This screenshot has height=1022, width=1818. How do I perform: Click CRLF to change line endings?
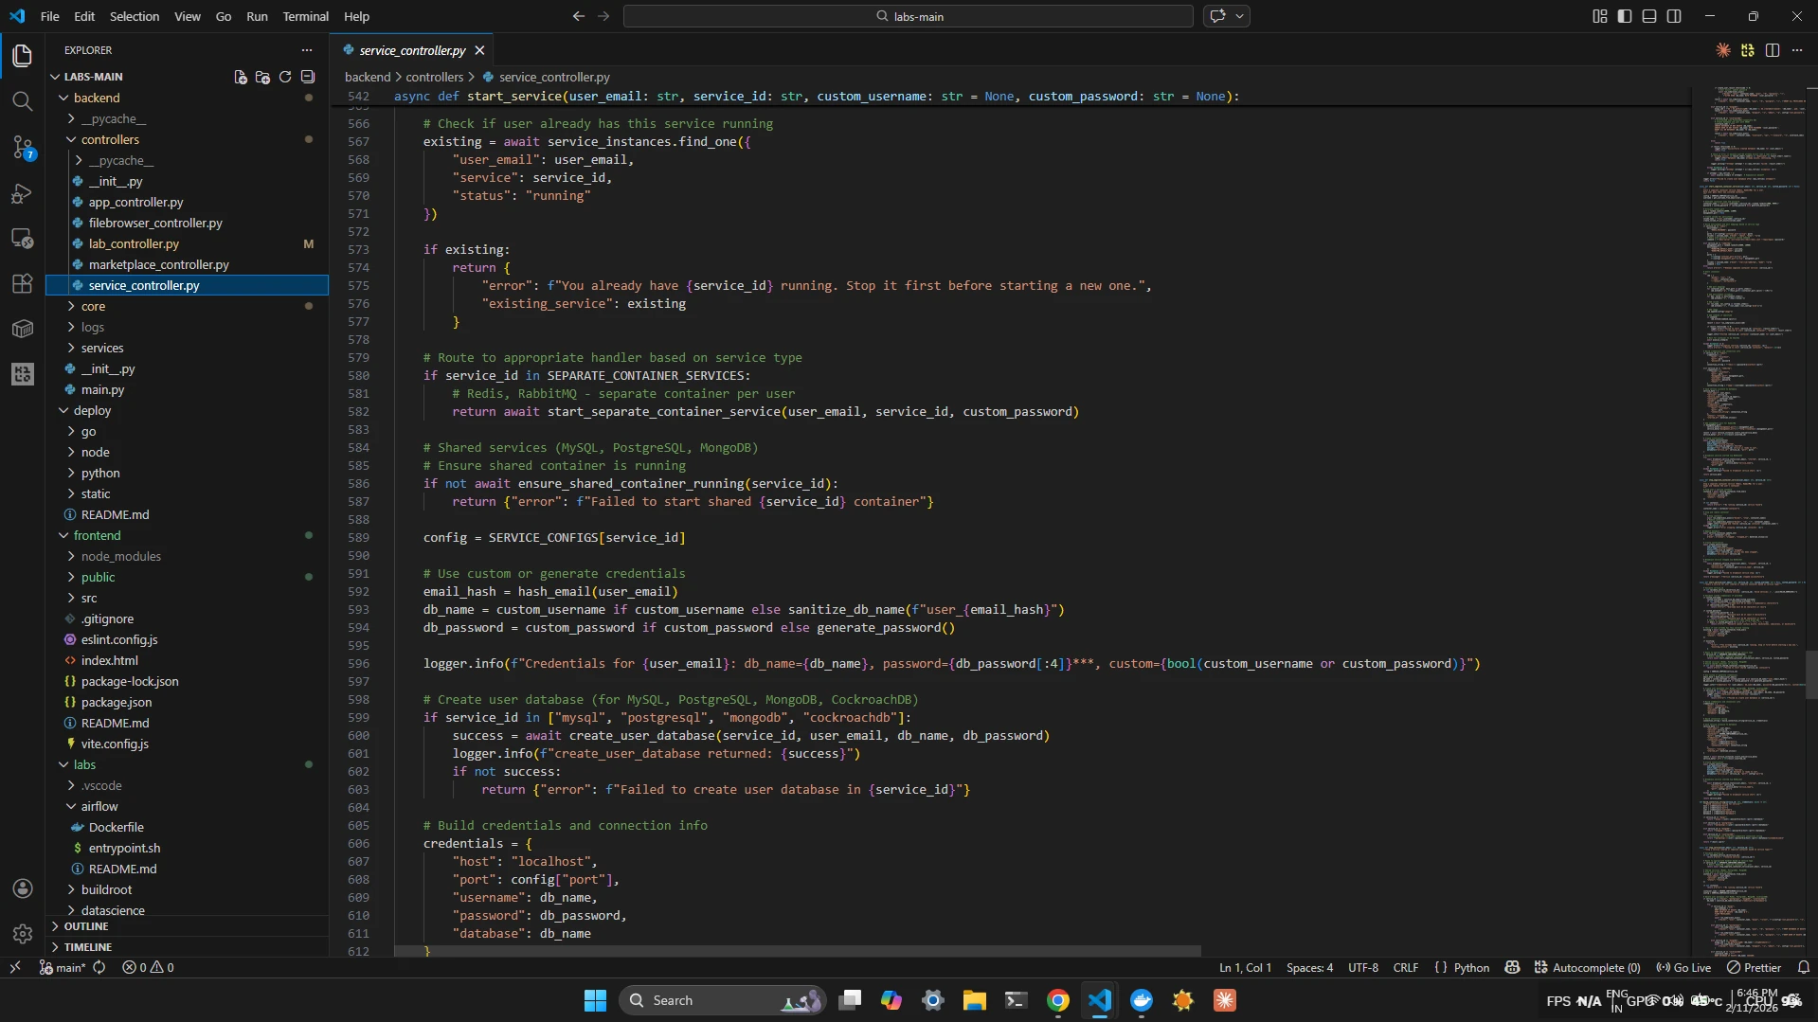coord(1405,967)
